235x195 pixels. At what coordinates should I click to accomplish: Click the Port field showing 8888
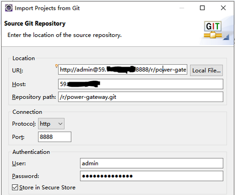(55, 137)
